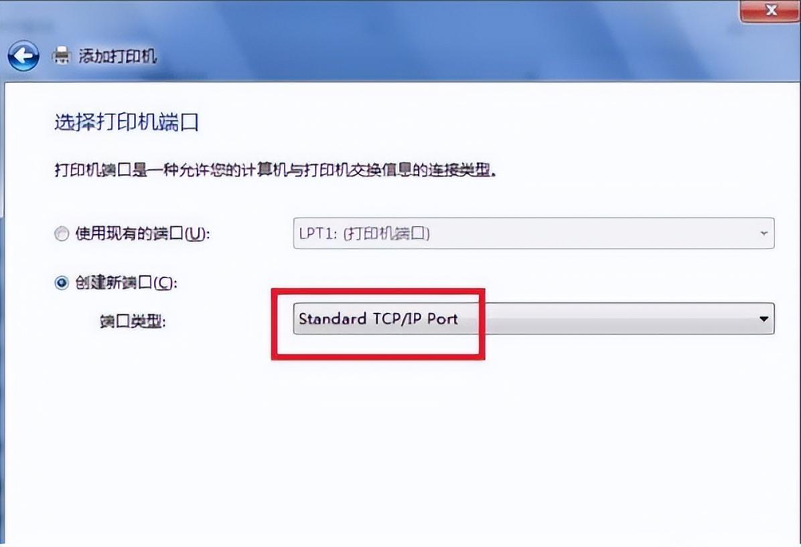Click the 端口类型 label
This screenshot has width=801, height=547.
133,321
